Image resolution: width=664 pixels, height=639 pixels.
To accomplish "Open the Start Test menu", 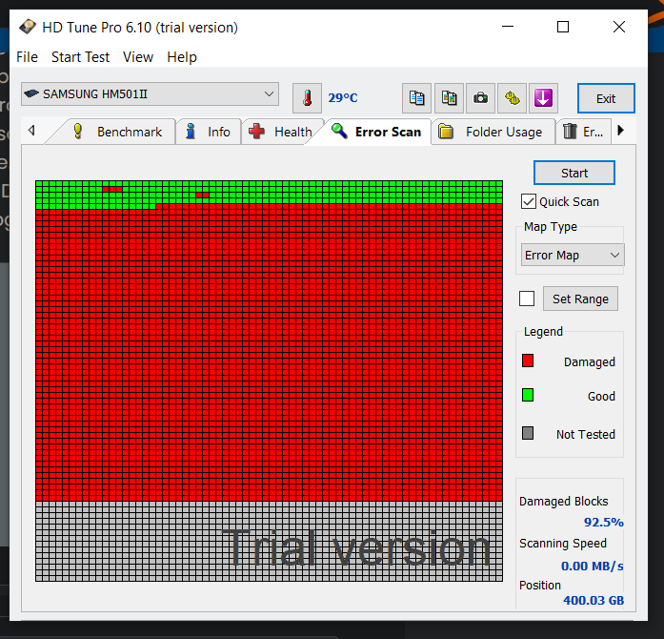I will (80, 57).
